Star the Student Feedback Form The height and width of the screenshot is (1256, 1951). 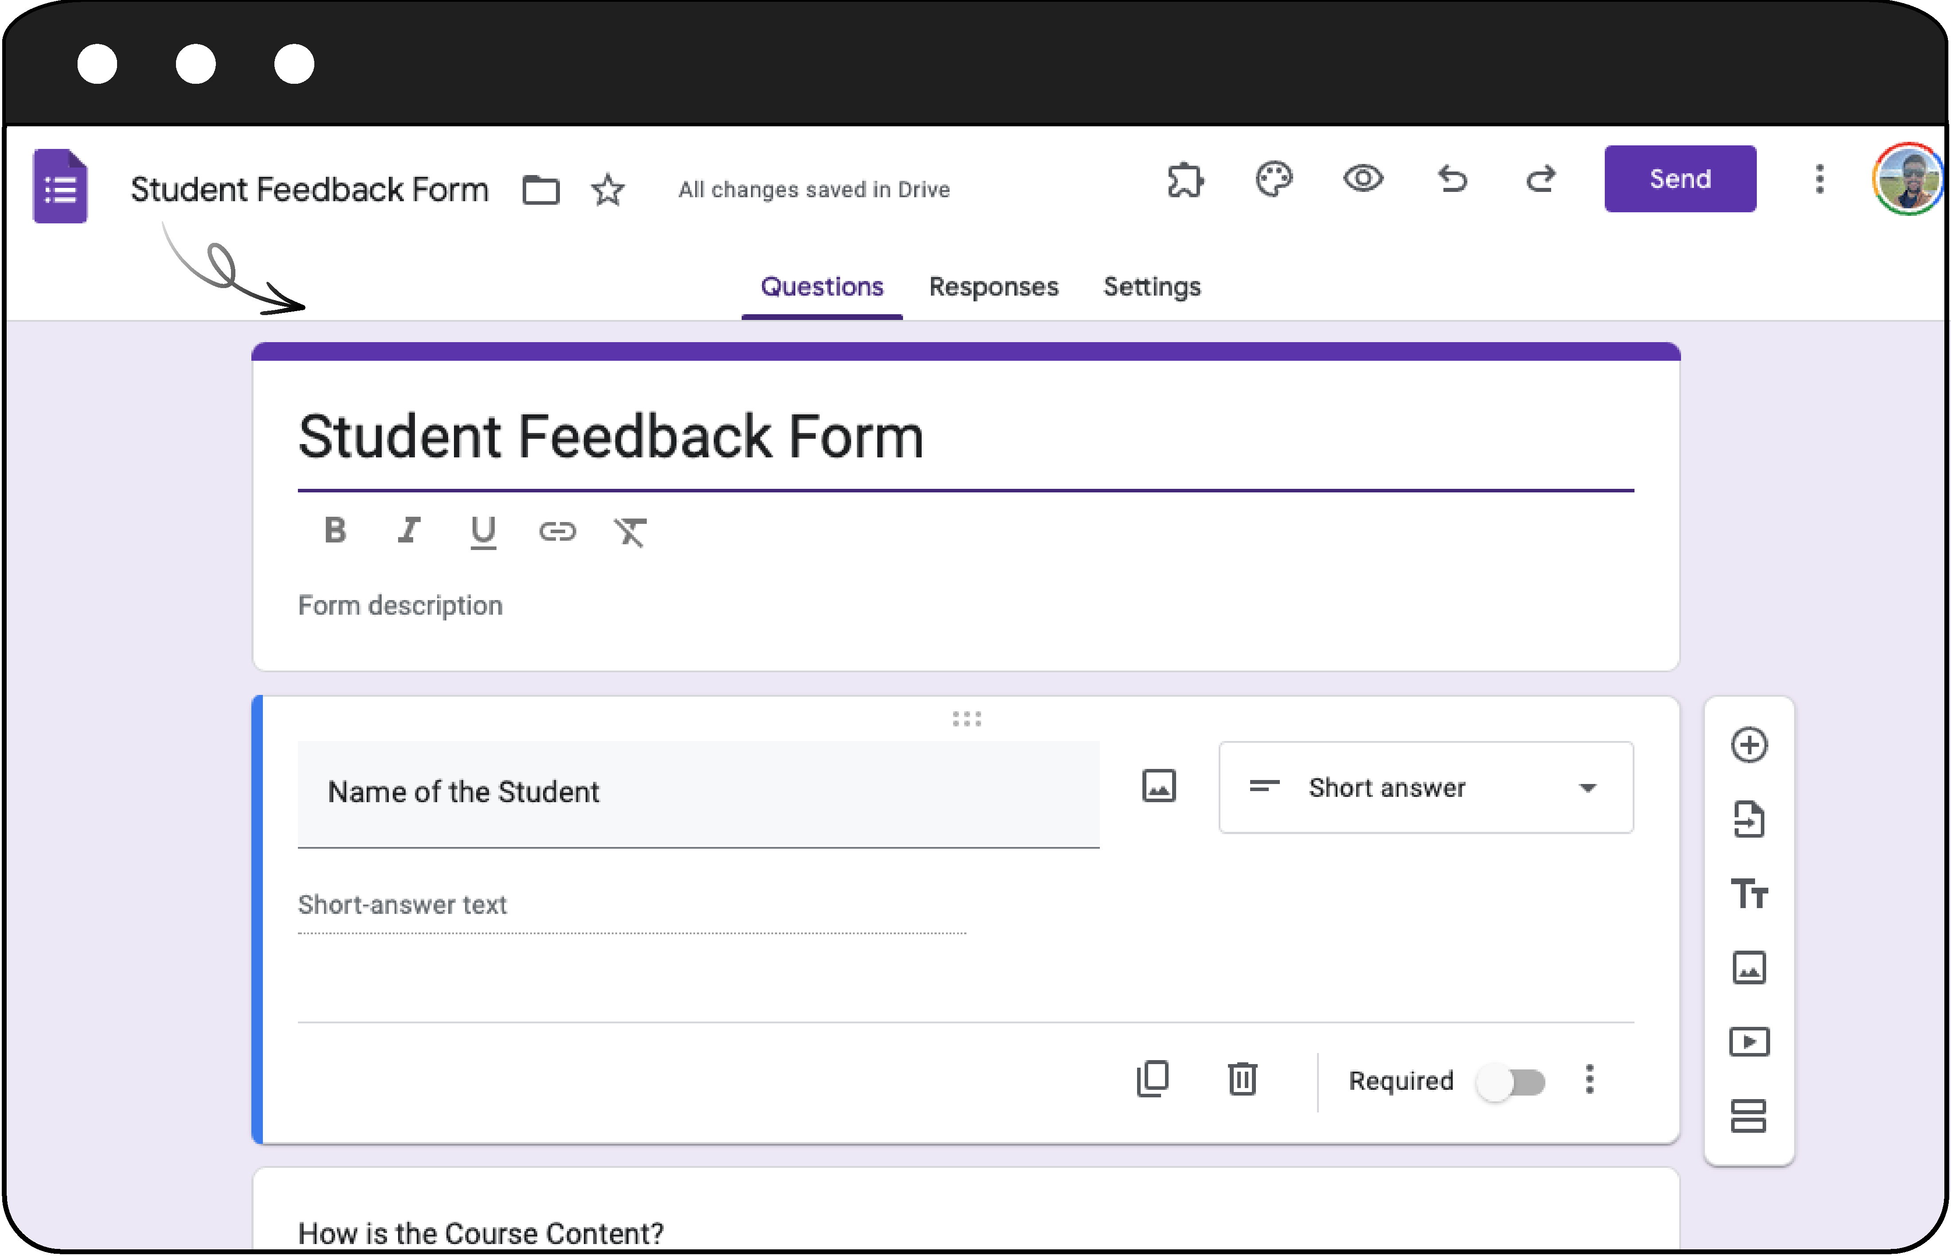(x=608, y=191)
